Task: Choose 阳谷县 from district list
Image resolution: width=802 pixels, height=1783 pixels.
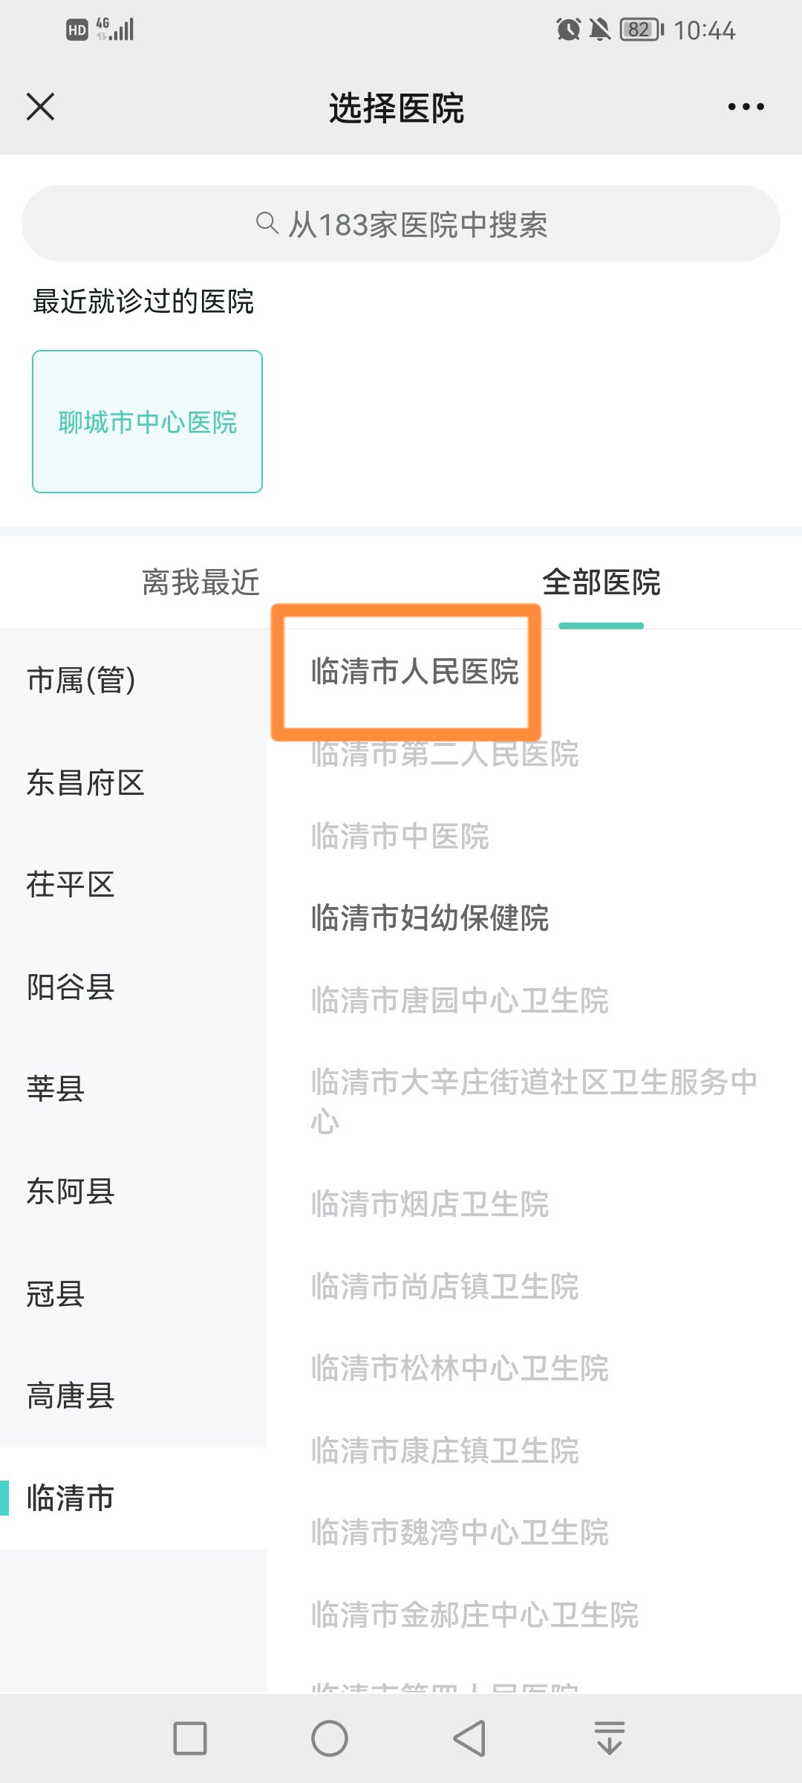Action: [x=71, y=987]
